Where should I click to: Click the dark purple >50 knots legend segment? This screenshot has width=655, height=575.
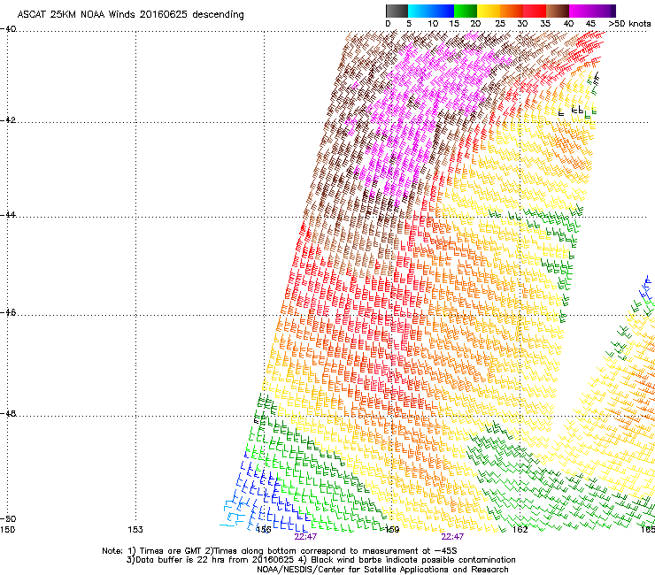coord(613,11)
